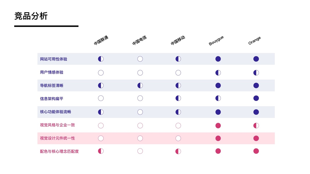This screenshot has width=310, height=174.
Task: Click the empty circle for 中国电信 网站可用性体验
Action: click(140, 59)
